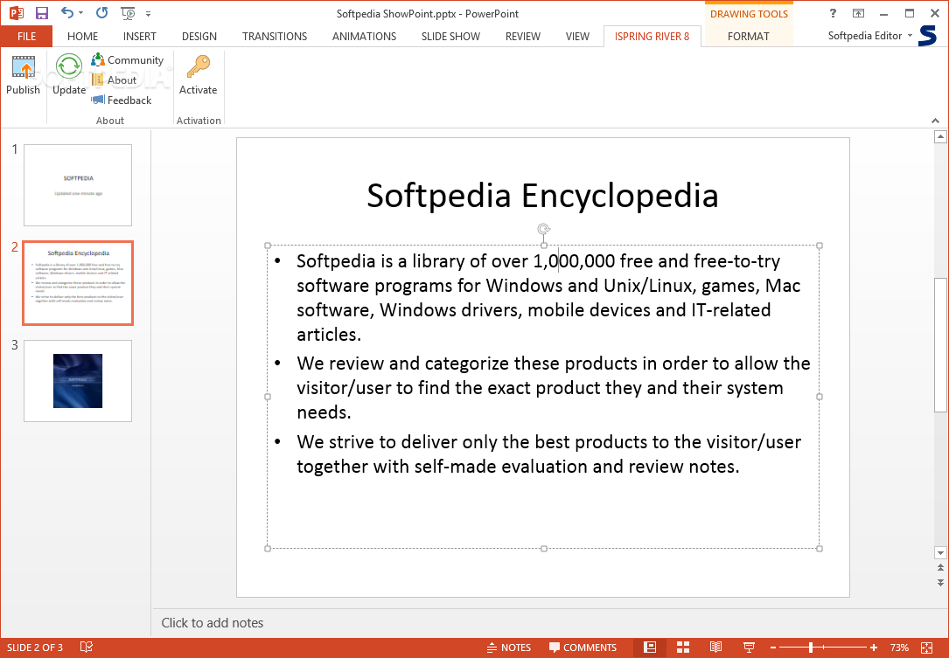Switch to the REVIEW tab
The height and width of the screenshot is (658, 949).
point(523,37)
